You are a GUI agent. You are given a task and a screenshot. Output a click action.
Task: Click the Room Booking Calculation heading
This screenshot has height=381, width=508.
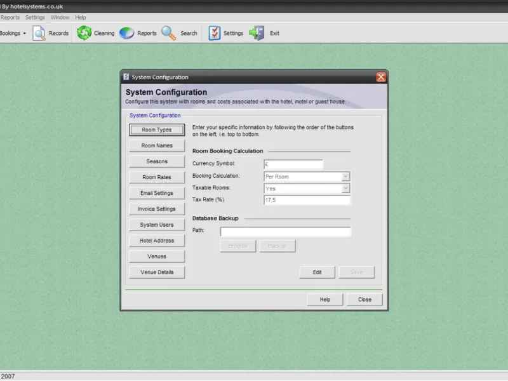[228, 151]
